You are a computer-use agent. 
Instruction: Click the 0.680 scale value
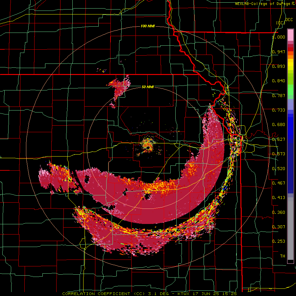pos(279,125)
